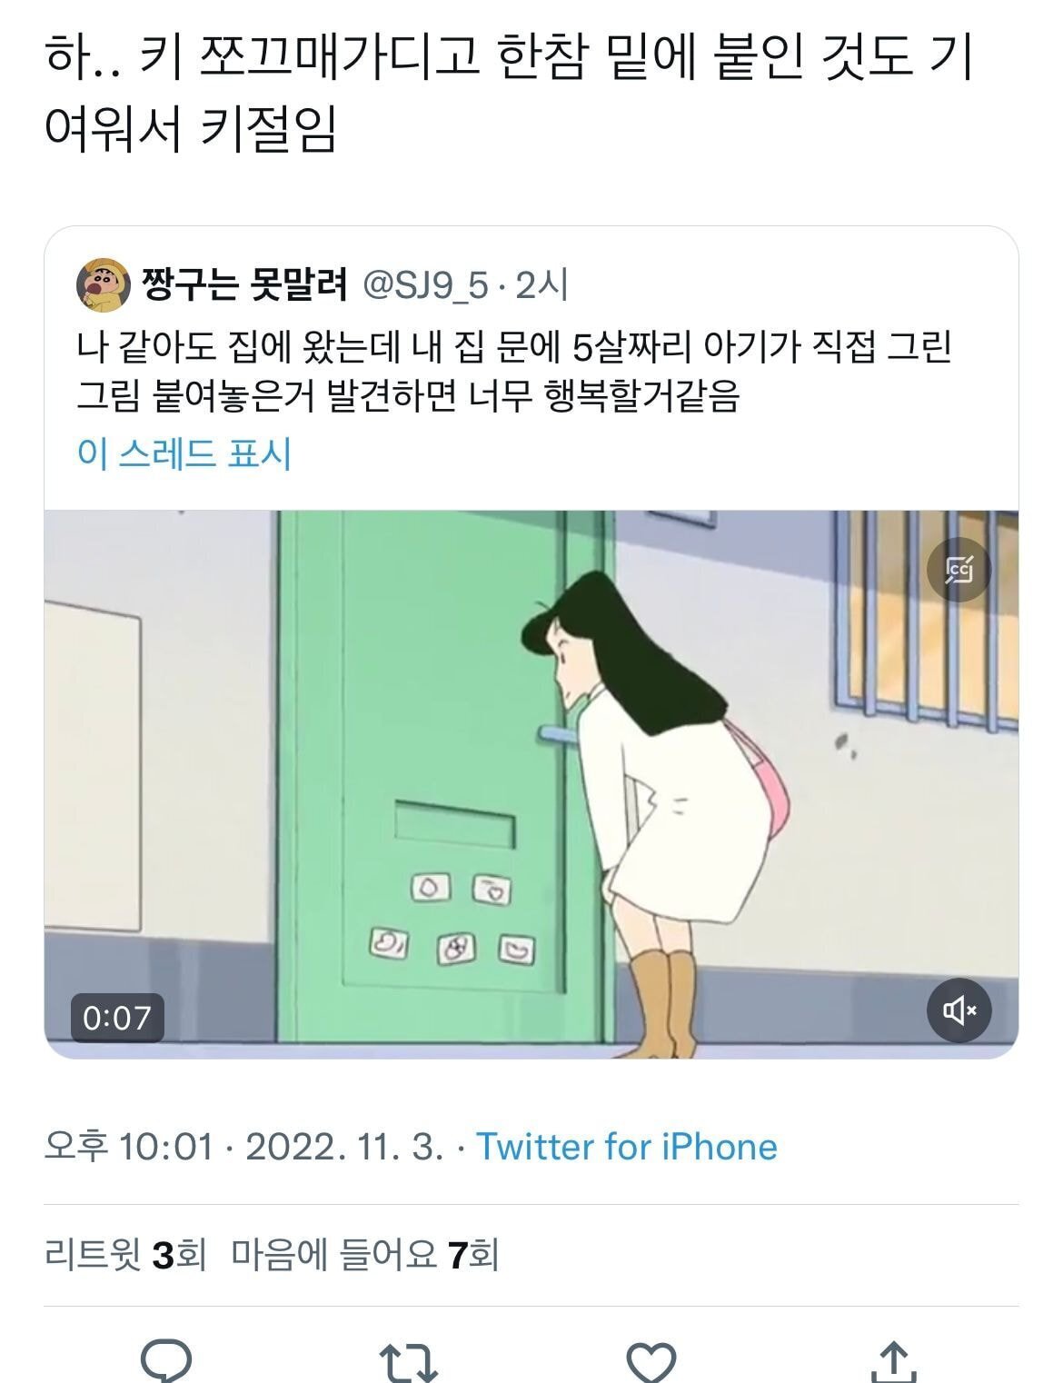
Task: Open 'Twitter for iPhone' source link
Action: [x=627, y=1147]
